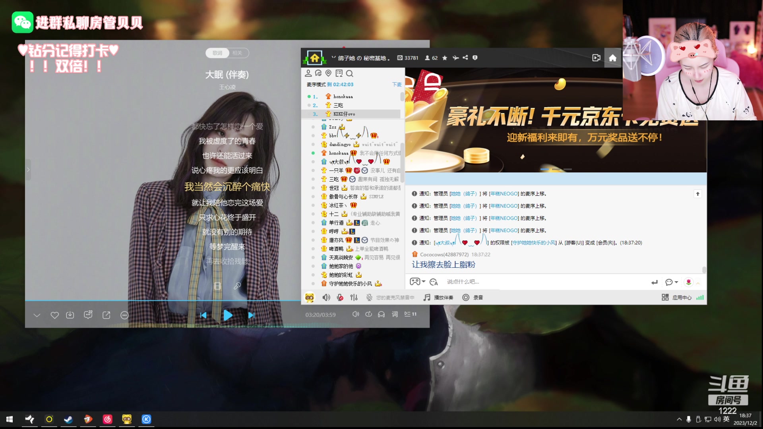Image resolution: width=763 pixels, height=429 pixels.
Task: Expand the player left side panel arrow
Action: pyautogui.click(x=28, y=170)
